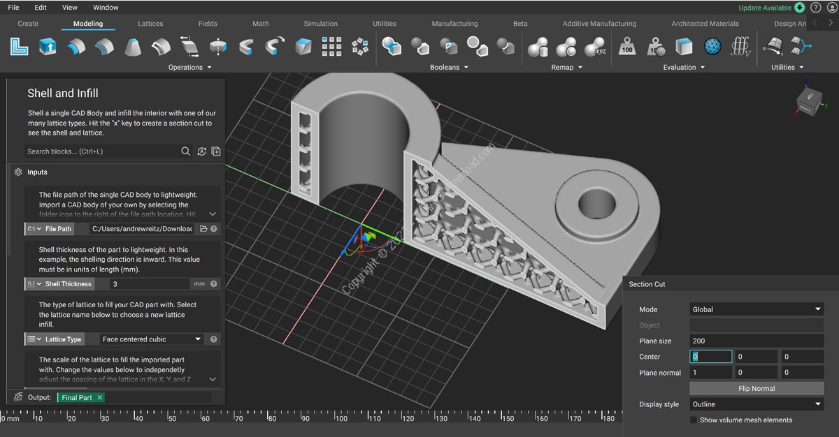Click the blue-topped gray cube icon
The height and width of the screenshot is (437, 839).
click(x=303, y=47)
